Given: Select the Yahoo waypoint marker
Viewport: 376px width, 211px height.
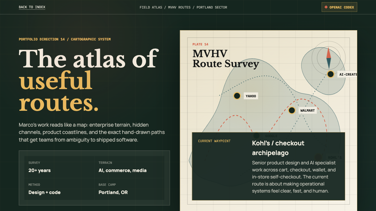Looking at the screenshot, I should 237,96.
